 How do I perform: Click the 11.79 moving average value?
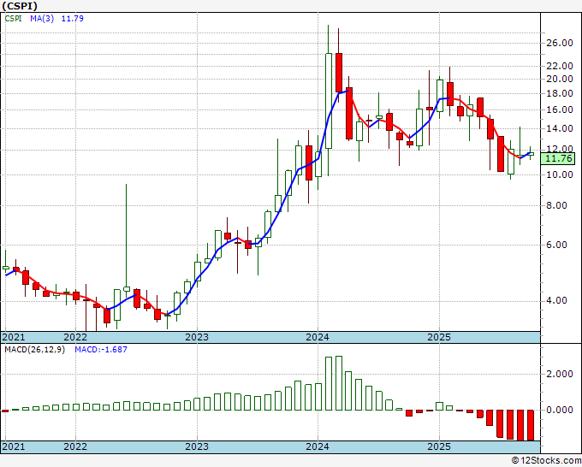(73, 19)
